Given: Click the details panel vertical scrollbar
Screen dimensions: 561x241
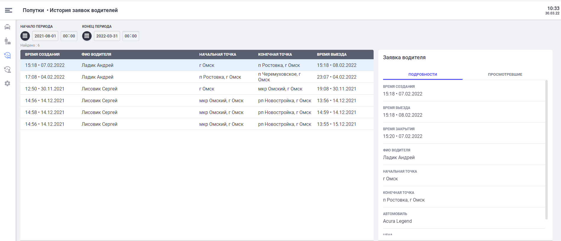Looking at the screenshot, I should pyautogui.click(x=546, y=150).
